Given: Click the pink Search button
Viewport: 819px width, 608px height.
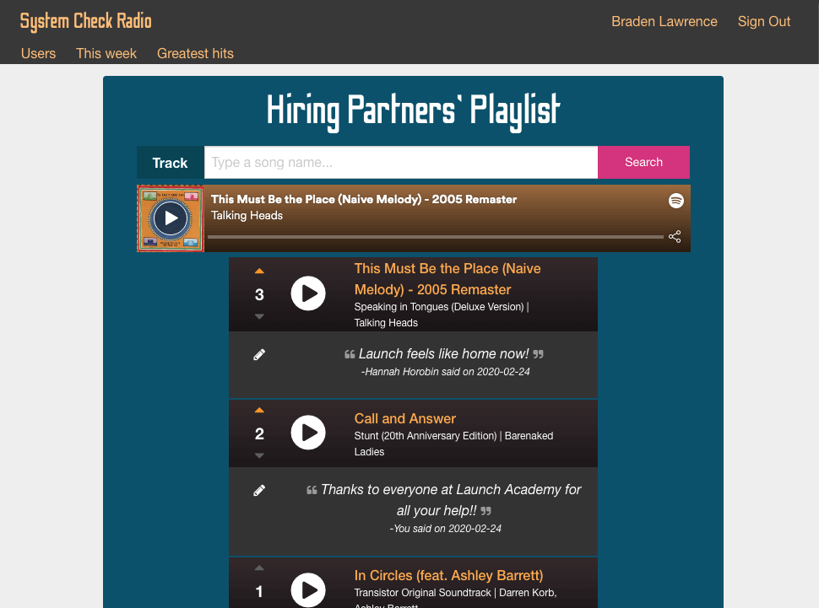Looking at the screenshot, I should pyautogui.click(x=643, y=162).
